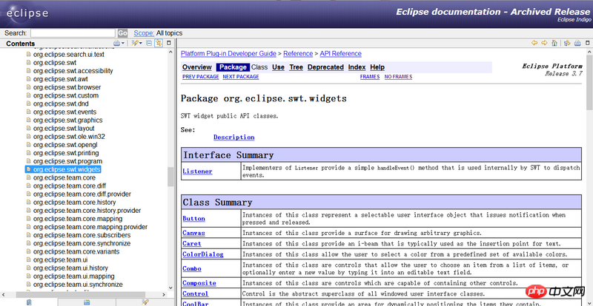Open the ColorDialog class link
Viewport: 593px width, 306px height.
(x=203, y=254)
